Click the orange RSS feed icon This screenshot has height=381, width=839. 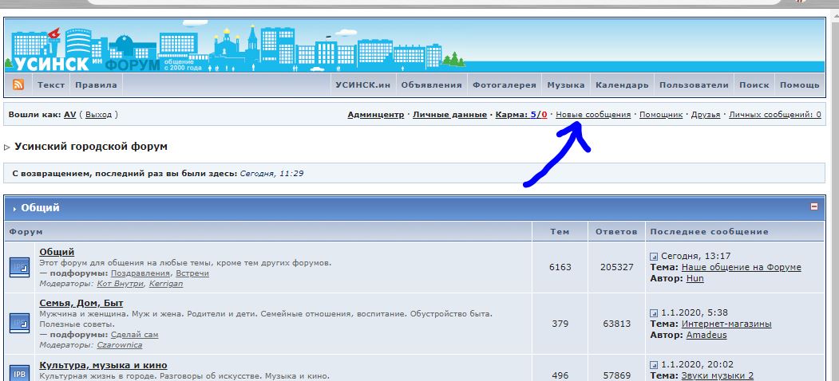point(18,85)
